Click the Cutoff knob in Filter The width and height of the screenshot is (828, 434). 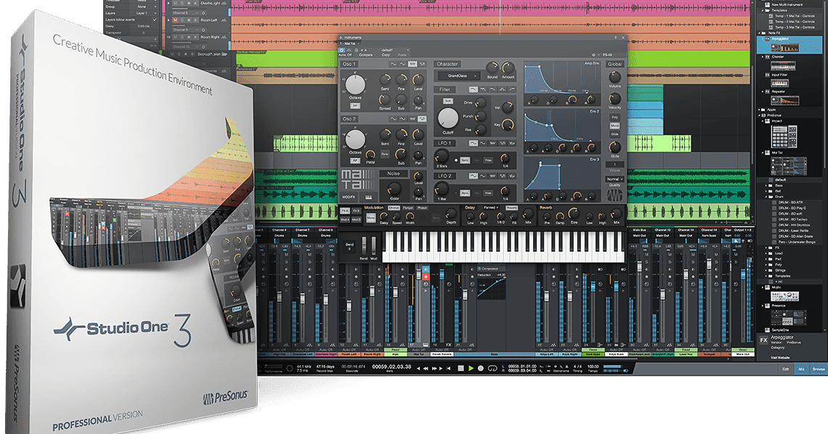click(x=448, y=118)
